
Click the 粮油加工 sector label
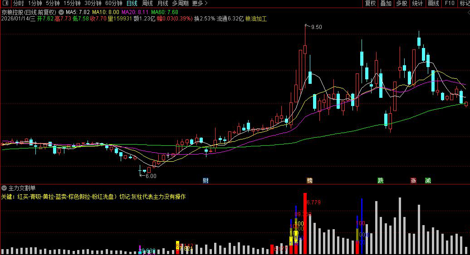coord(256,19)
